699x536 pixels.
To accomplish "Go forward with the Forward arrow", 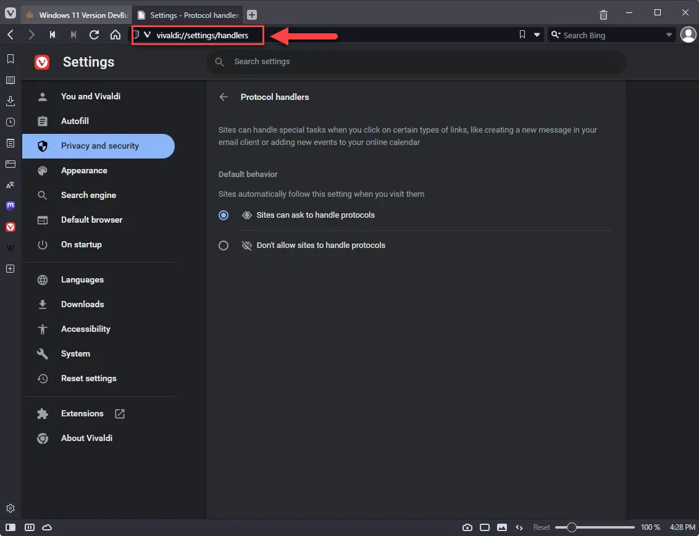I will point(31,35).
